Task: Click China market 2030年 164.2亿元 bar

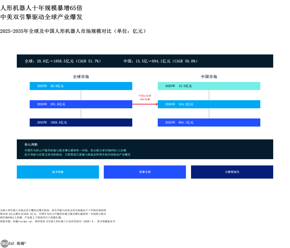Action: point(209,104)
